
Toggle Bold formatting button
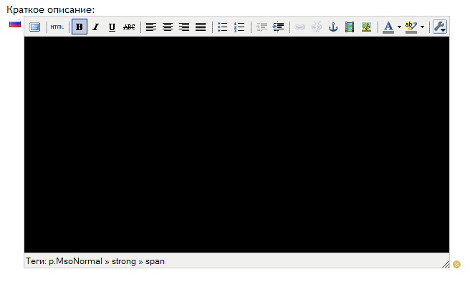pos(80,27)
